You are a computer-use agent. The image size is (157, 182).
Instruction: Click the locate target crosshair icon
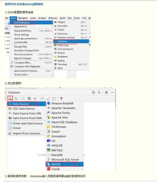pos(93,93)
